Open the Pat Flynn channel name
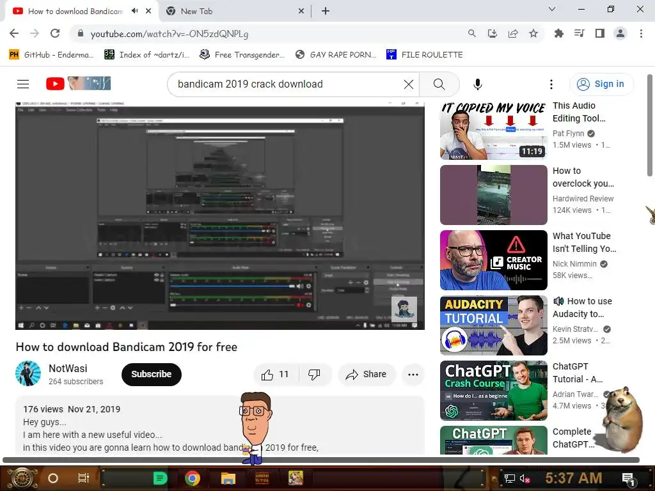Viewport: 655px width, 491px height. pos(568,133)
